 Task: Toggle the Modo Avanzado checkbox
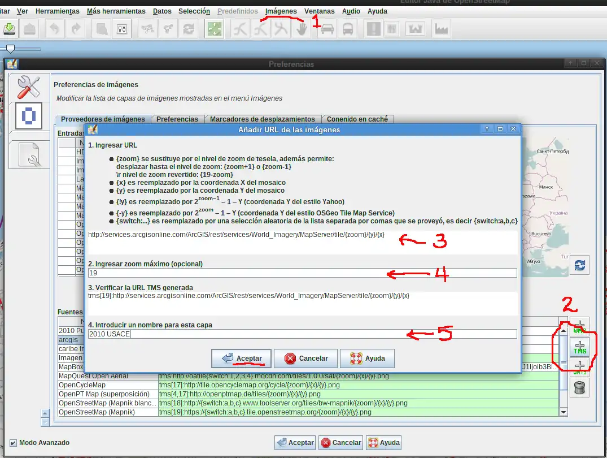point(14,443)
